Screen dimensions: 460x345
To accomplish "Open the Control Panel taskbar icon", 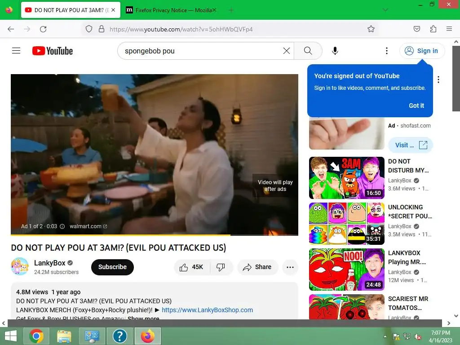I will 92,336.
